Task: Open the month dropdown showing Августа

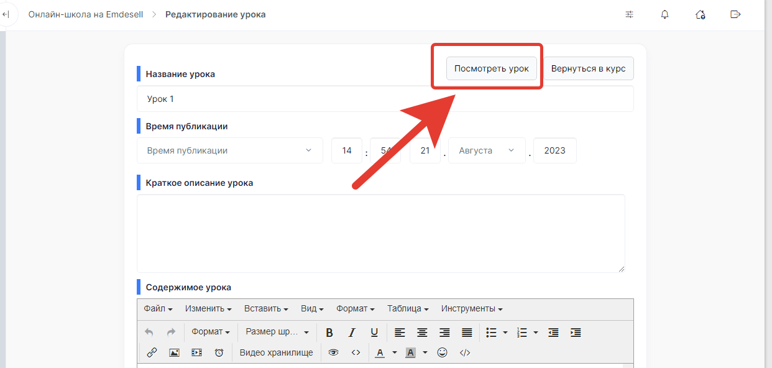Action: click(x=487, y=150)
